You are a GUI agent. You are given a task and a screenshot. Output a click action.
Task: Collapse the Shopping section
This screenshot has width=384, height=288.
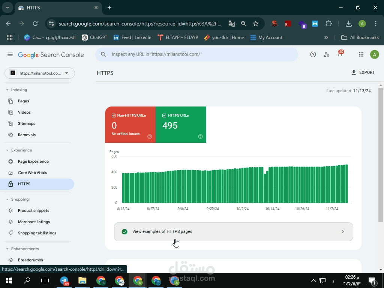(x=7, y=199)
